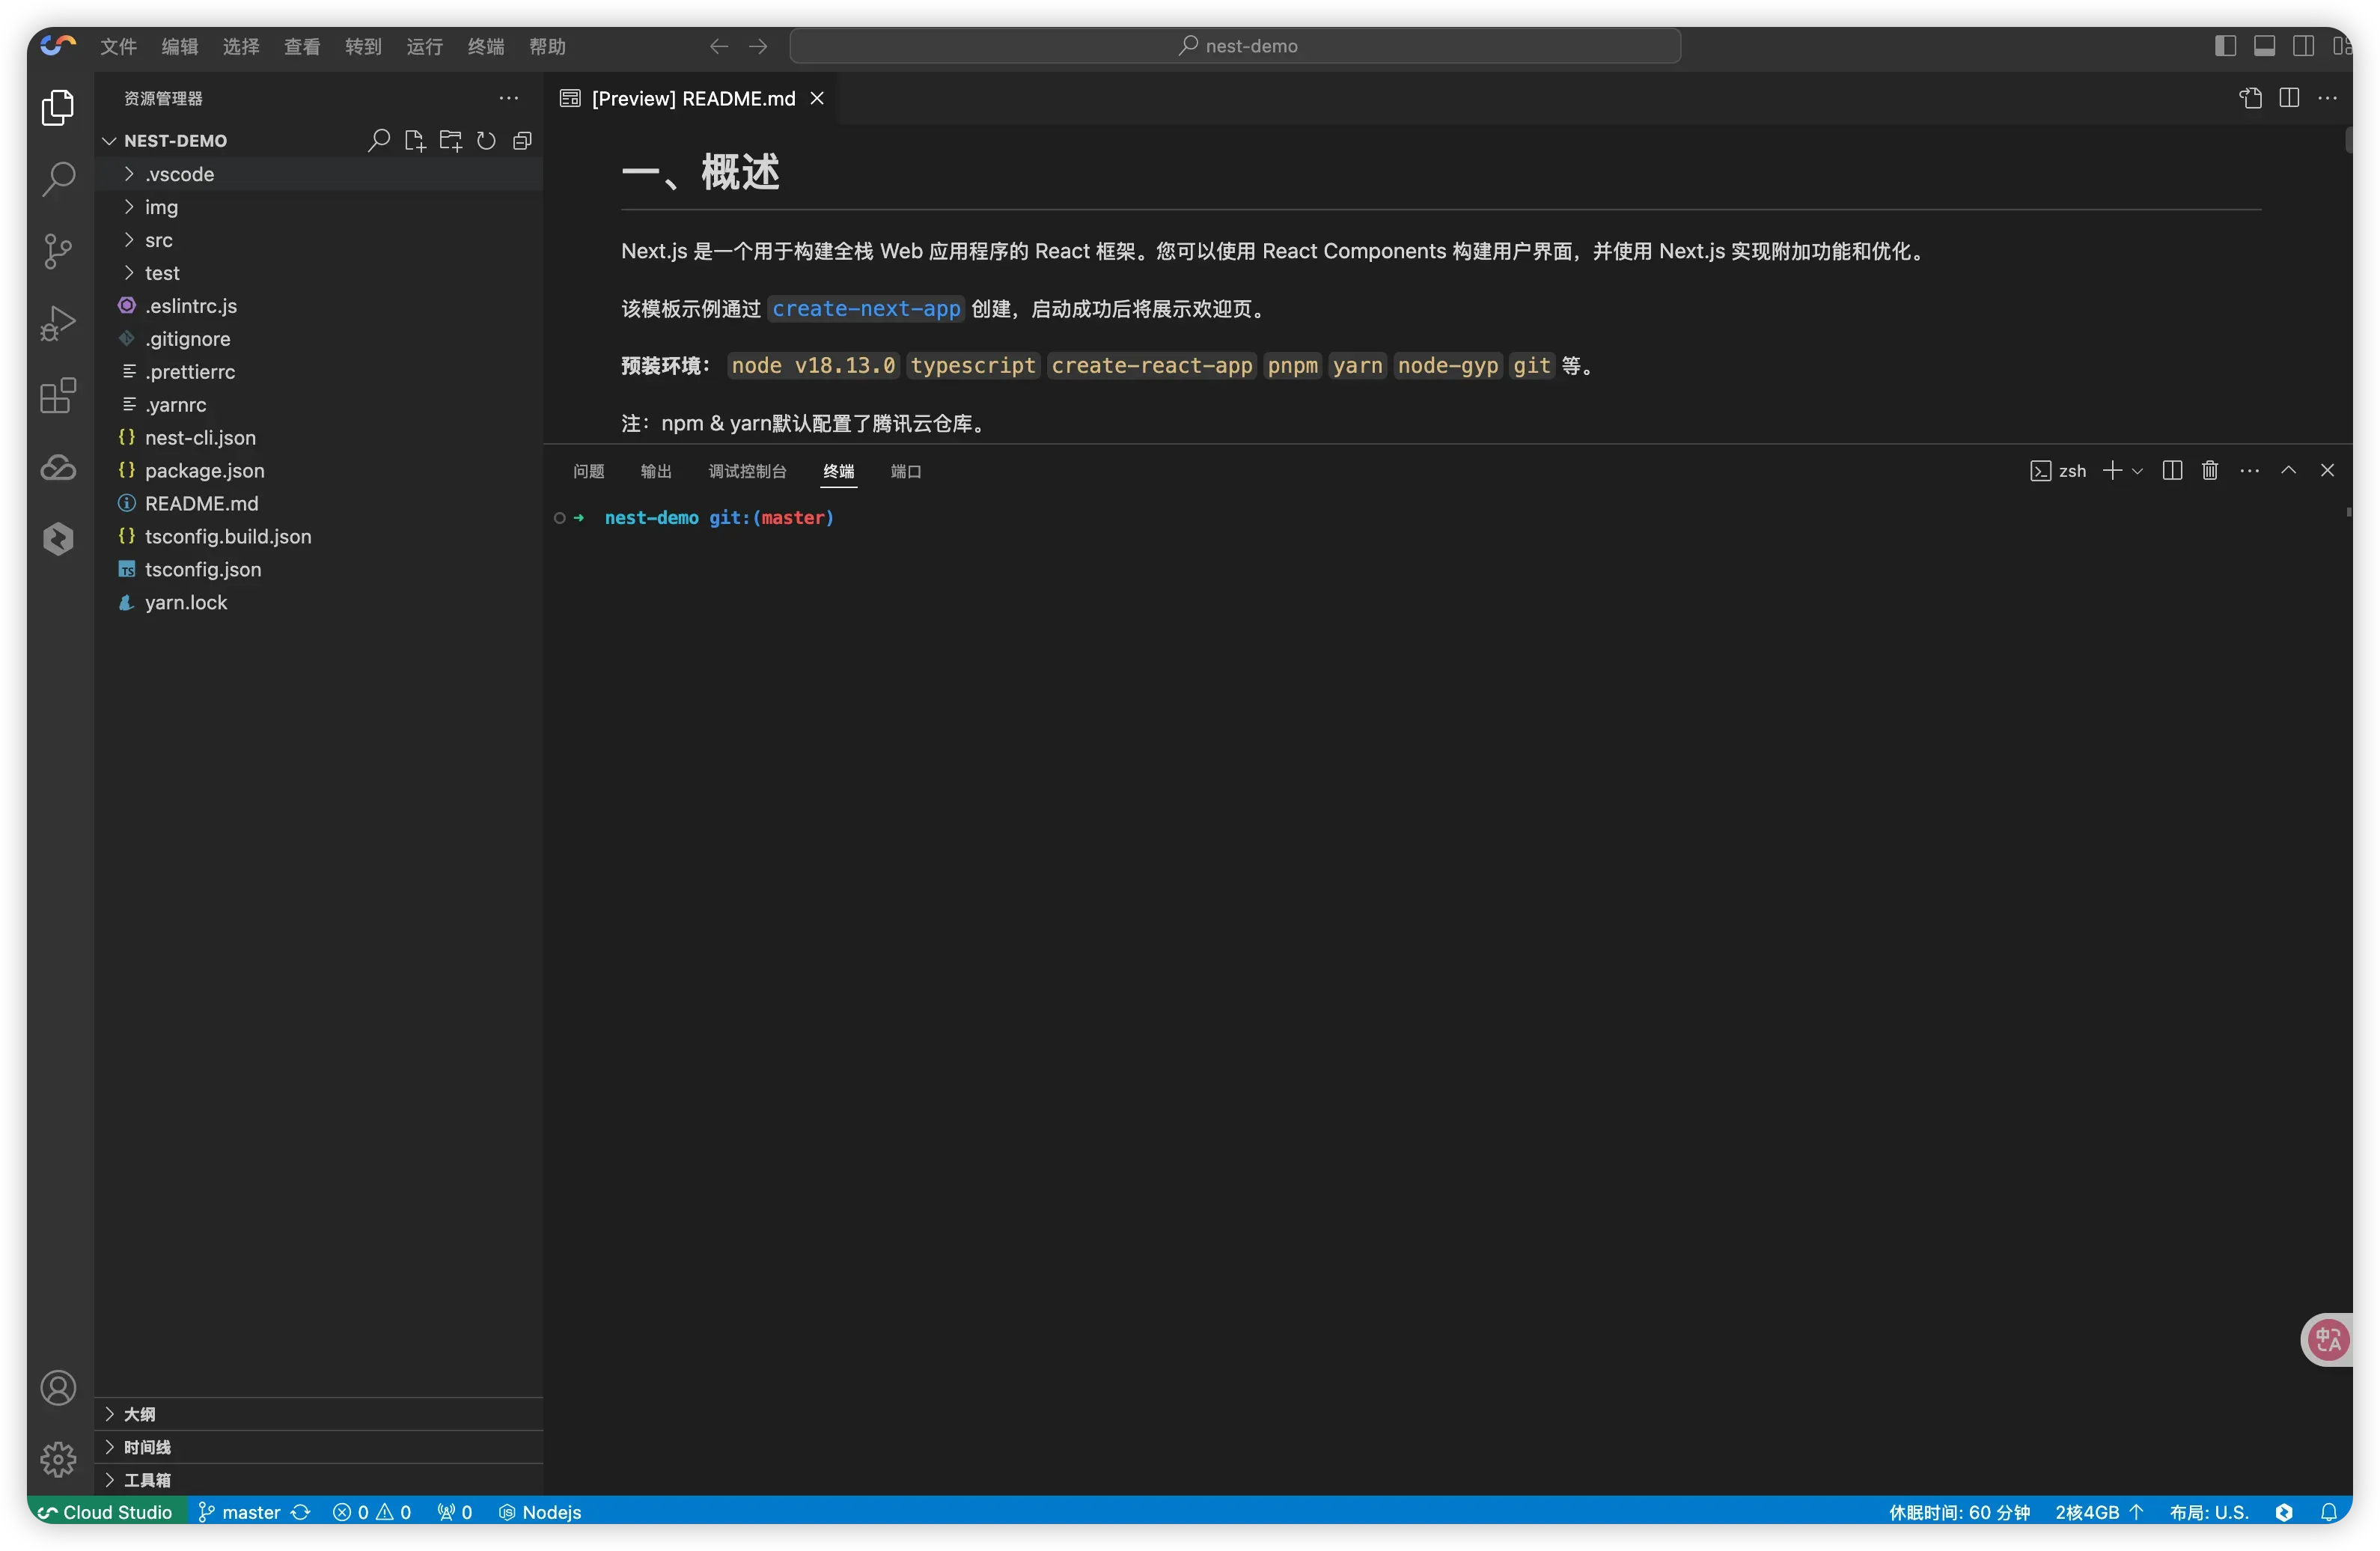The height and width of the screenshot is (1551, 2380).
Task: Expand the src folder
Action: coord(158,240)
